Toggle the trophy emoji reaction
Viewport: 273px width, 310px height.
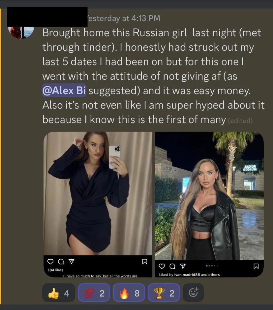click(164, 293)
